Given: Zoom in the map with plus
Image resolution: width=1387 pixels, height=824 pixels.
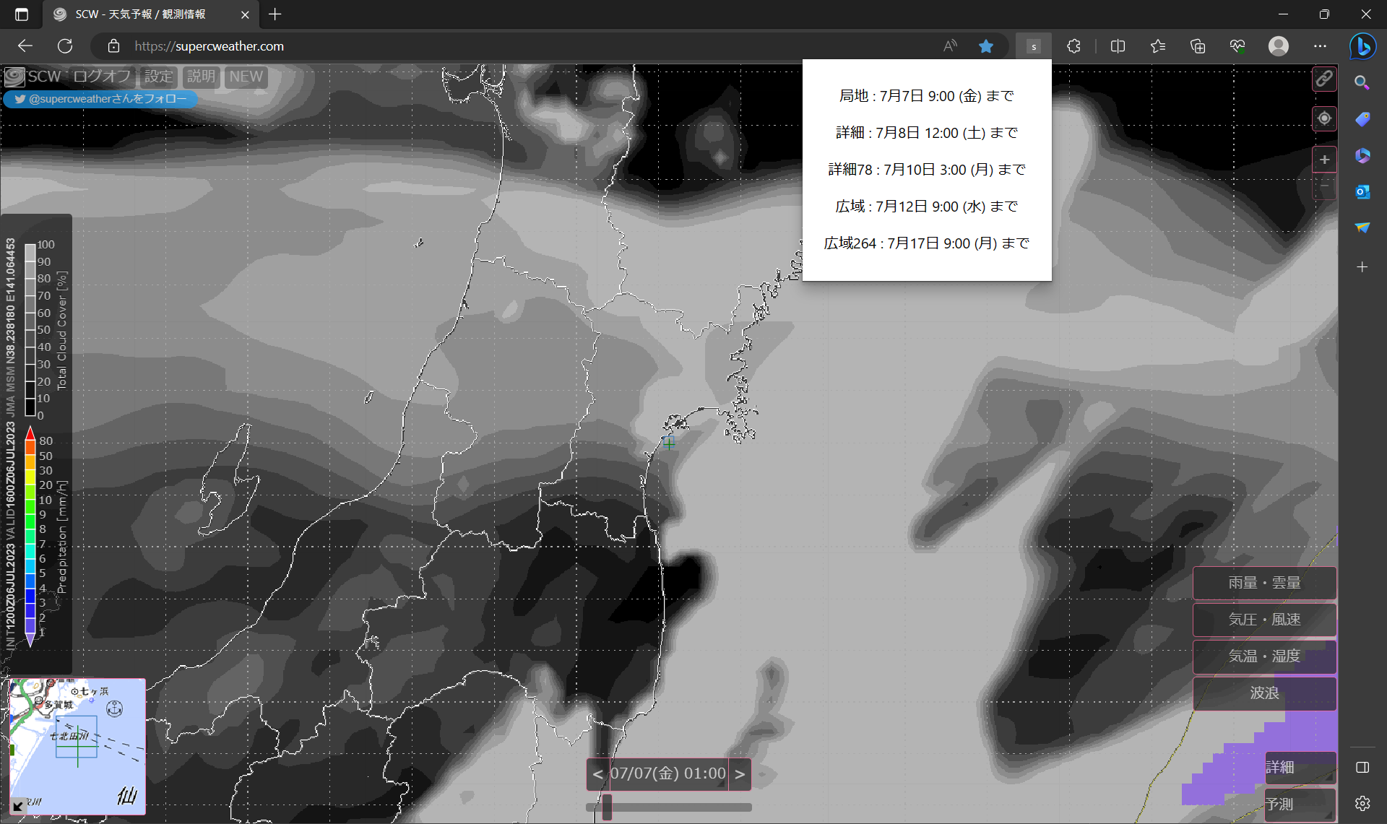Looking at the screenshot, I should click(x=1323, y=160).
